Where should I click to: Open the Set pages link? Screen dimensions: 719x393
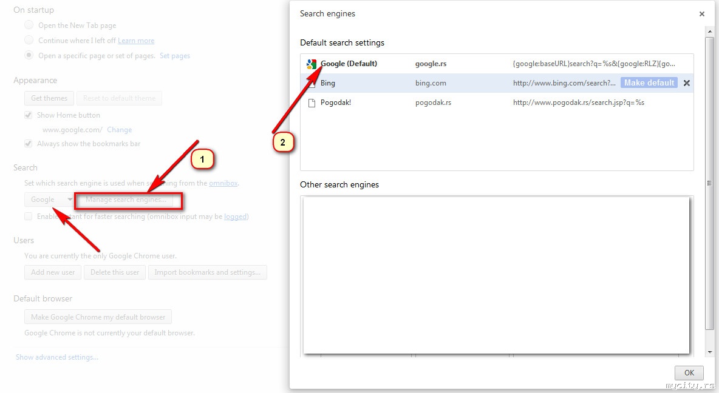coord(175,55)
